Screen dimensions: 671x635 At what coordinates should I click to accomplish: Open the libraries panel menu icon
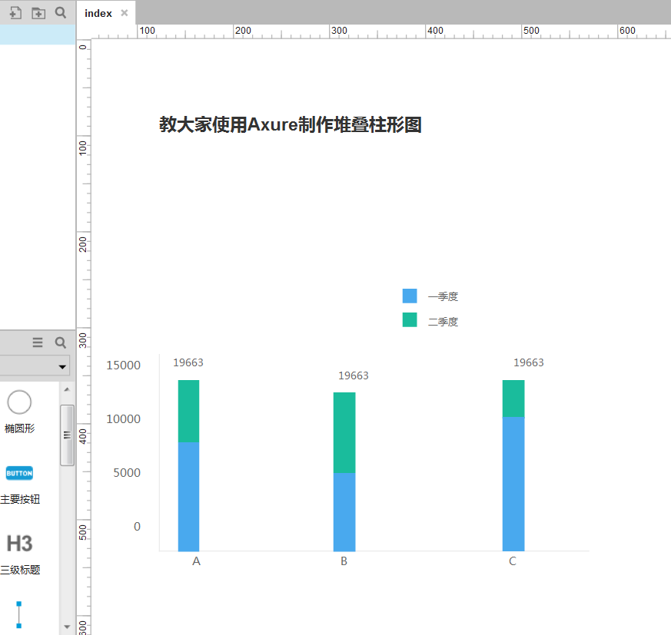pos(38,342)
